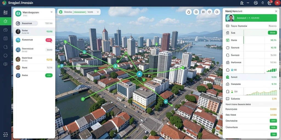The image size is (281, 140).
Task: Toggle the green pill on the last list row
Action: coord(49,75)
